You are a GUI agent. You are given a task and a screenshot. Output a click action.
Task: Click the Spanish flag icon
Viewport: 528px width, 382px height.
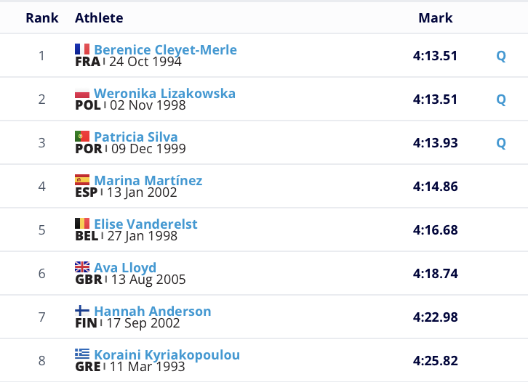pyautogui.click(x=82, y=180)
